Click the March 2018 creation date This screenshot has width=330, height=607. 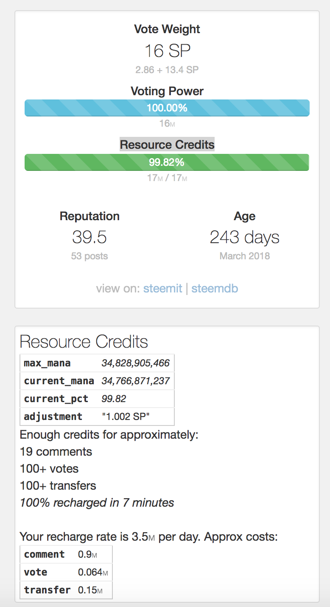click(x=245, y=256)
